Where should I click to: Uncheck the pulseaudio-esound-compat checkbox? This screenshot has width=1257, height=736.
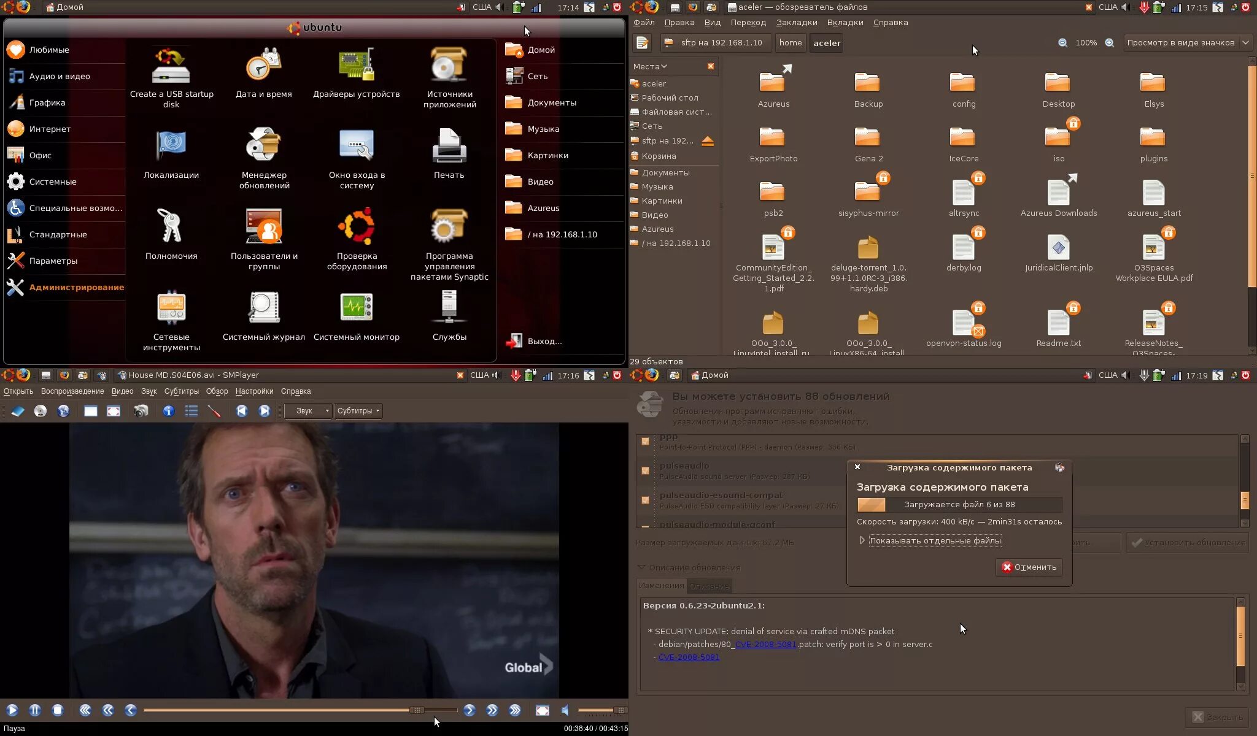click(645, 500)
